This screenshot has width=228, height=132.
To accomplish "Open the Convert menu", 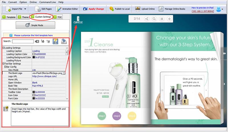I will point(13,2).
